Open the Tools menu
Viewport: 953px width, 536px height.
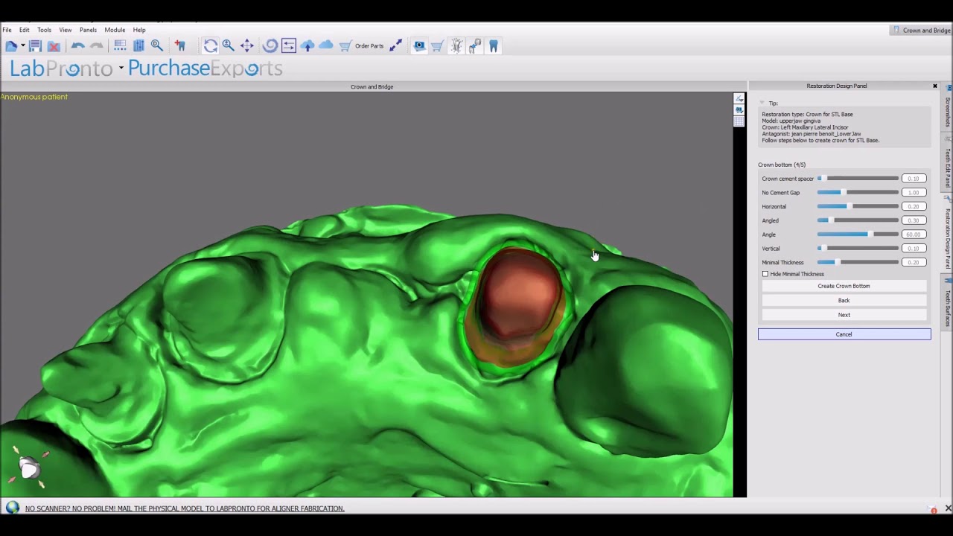[44, 30]
